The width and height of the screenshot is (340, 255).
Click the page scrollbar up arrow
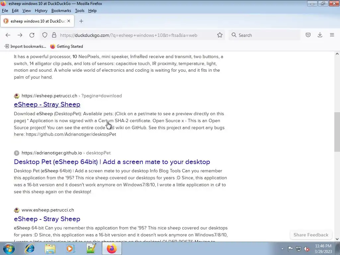click(337, 54)
